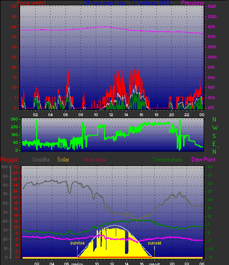This screenshot has height=265, width=229.
Task: Click the 40 temperature axis value
Action: [210, 167]
